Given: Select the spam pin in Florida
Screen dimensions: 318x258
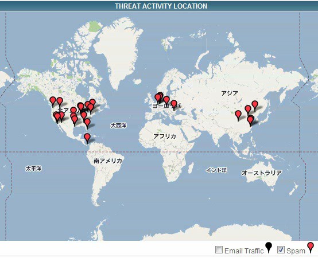Looking at the screenshot, I should 87,124.
